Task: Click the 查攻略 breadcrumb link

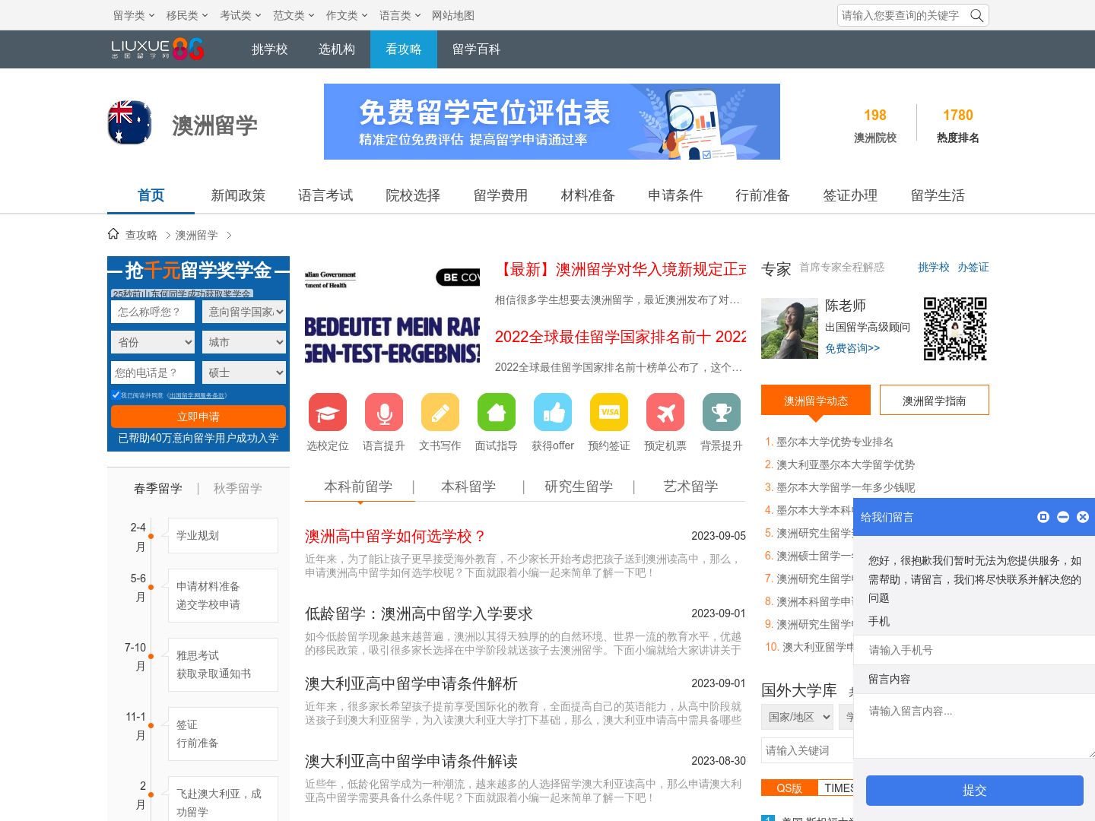Action: tap(141, 235)
